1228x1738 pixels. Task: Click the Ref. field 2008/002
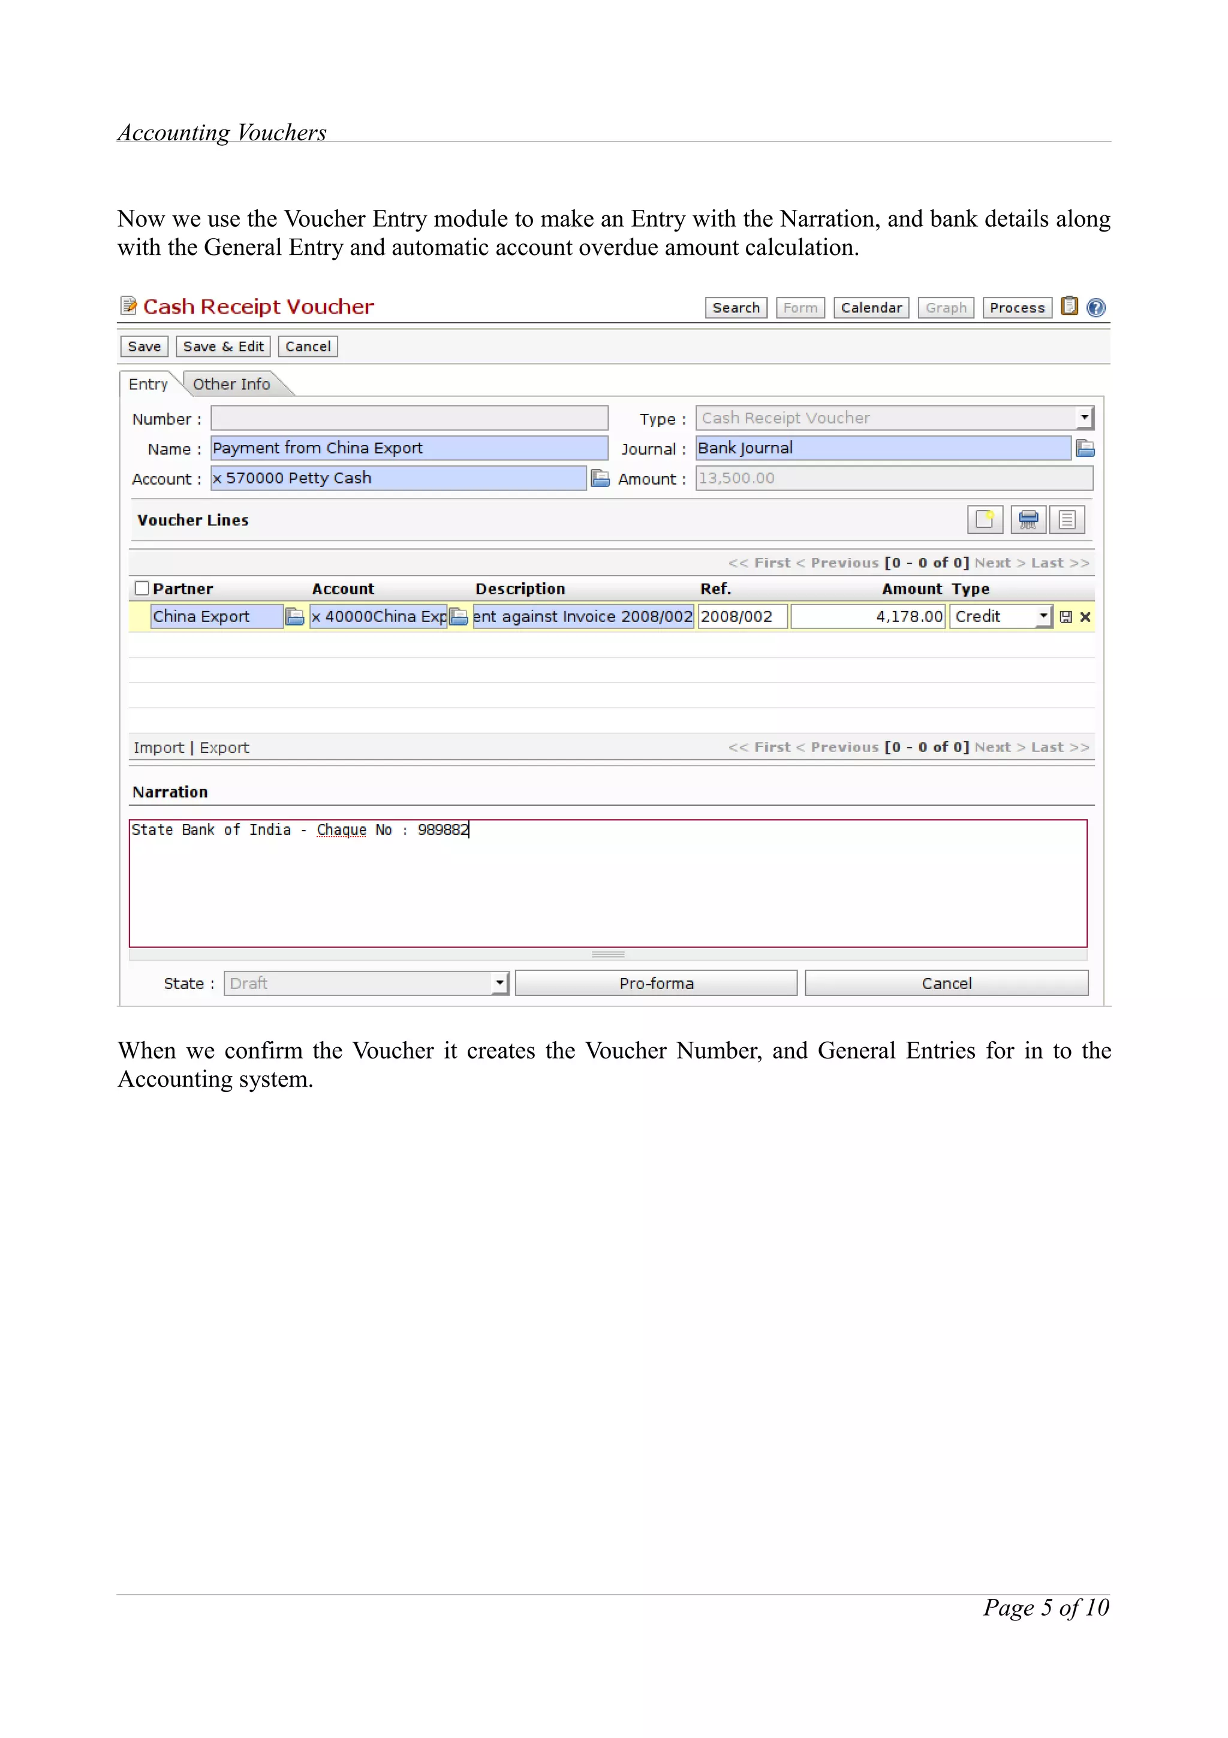[742, 616]
